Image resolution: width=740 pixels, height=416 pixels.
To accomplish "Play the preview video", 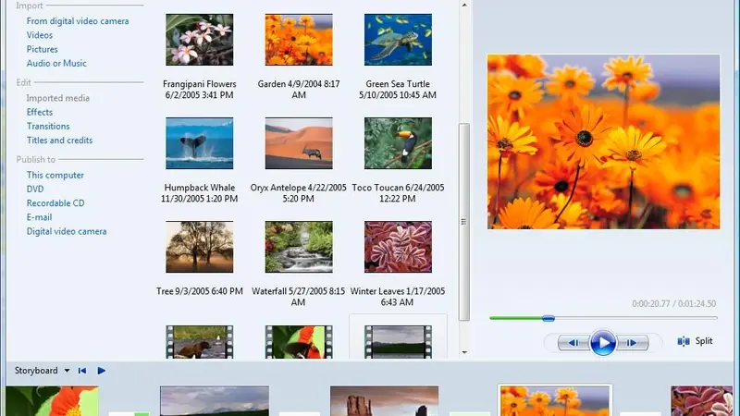I will click(603, 342).
